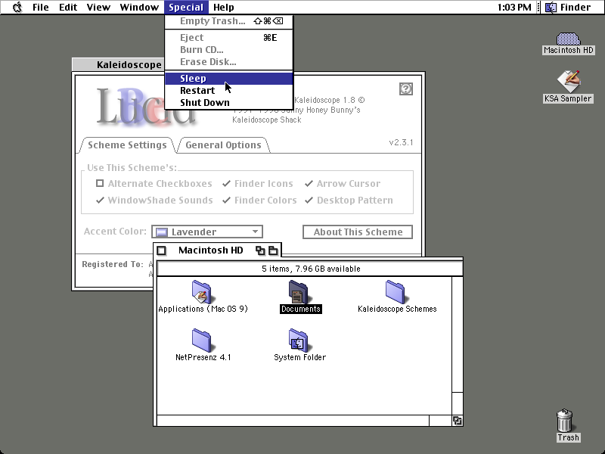Click the "Kaleidoscope Shack" copyright text
Screen dimensions: 605x454
pyautogui.click(x=267, y=120)
